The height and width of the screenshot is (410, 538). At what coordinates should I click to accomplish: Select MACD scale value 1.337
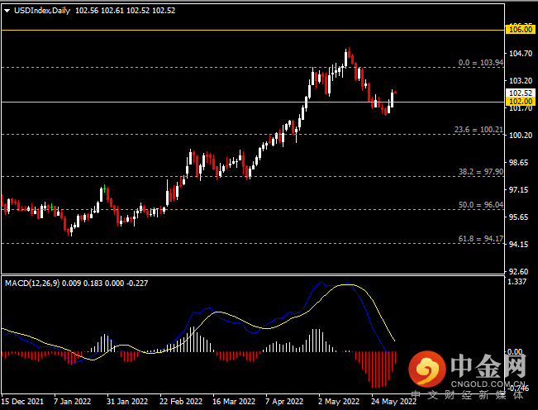pyautogui.click(x=517, y=282)
